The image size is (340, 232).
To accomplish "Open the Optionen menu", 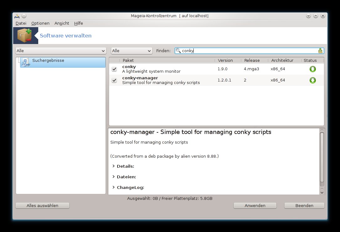I will [40, 23].
